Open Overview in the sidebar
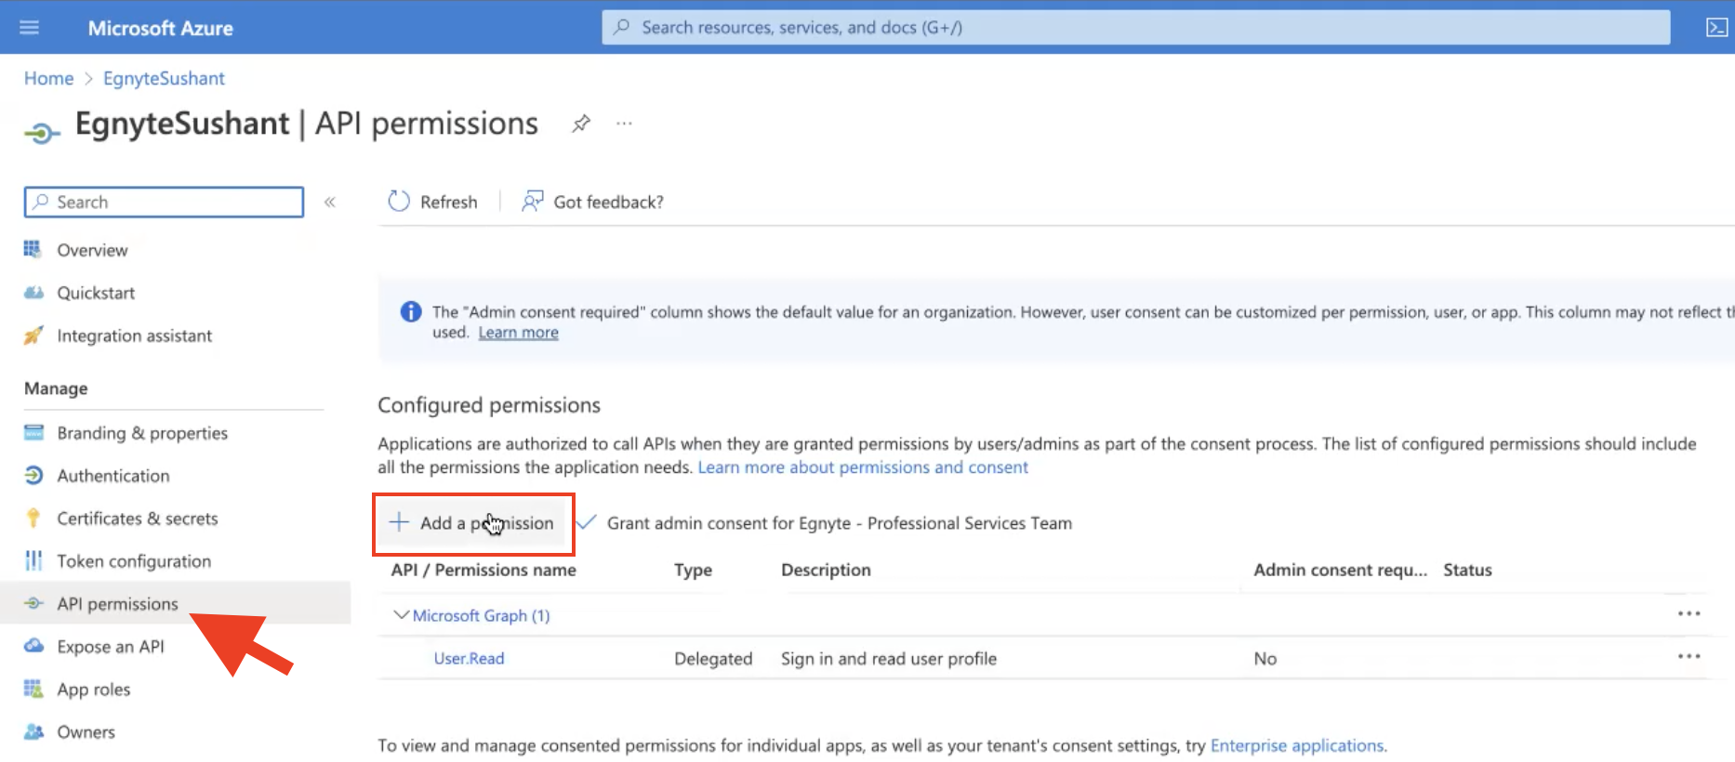This screenshot has height=762, width=1735. coord(92,250)
